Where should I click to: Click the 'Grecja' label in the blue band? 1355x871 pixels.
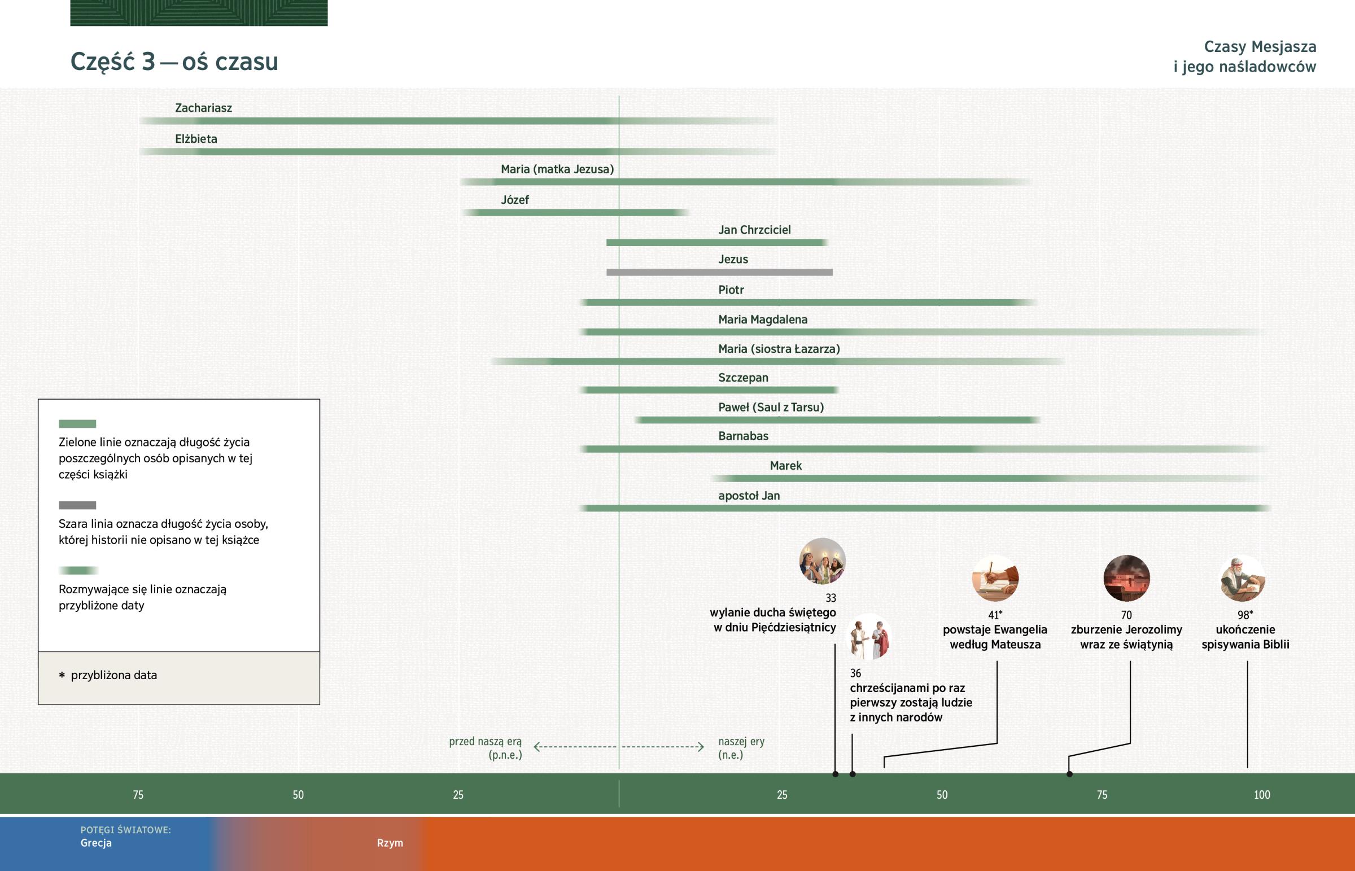coord(96,843)
